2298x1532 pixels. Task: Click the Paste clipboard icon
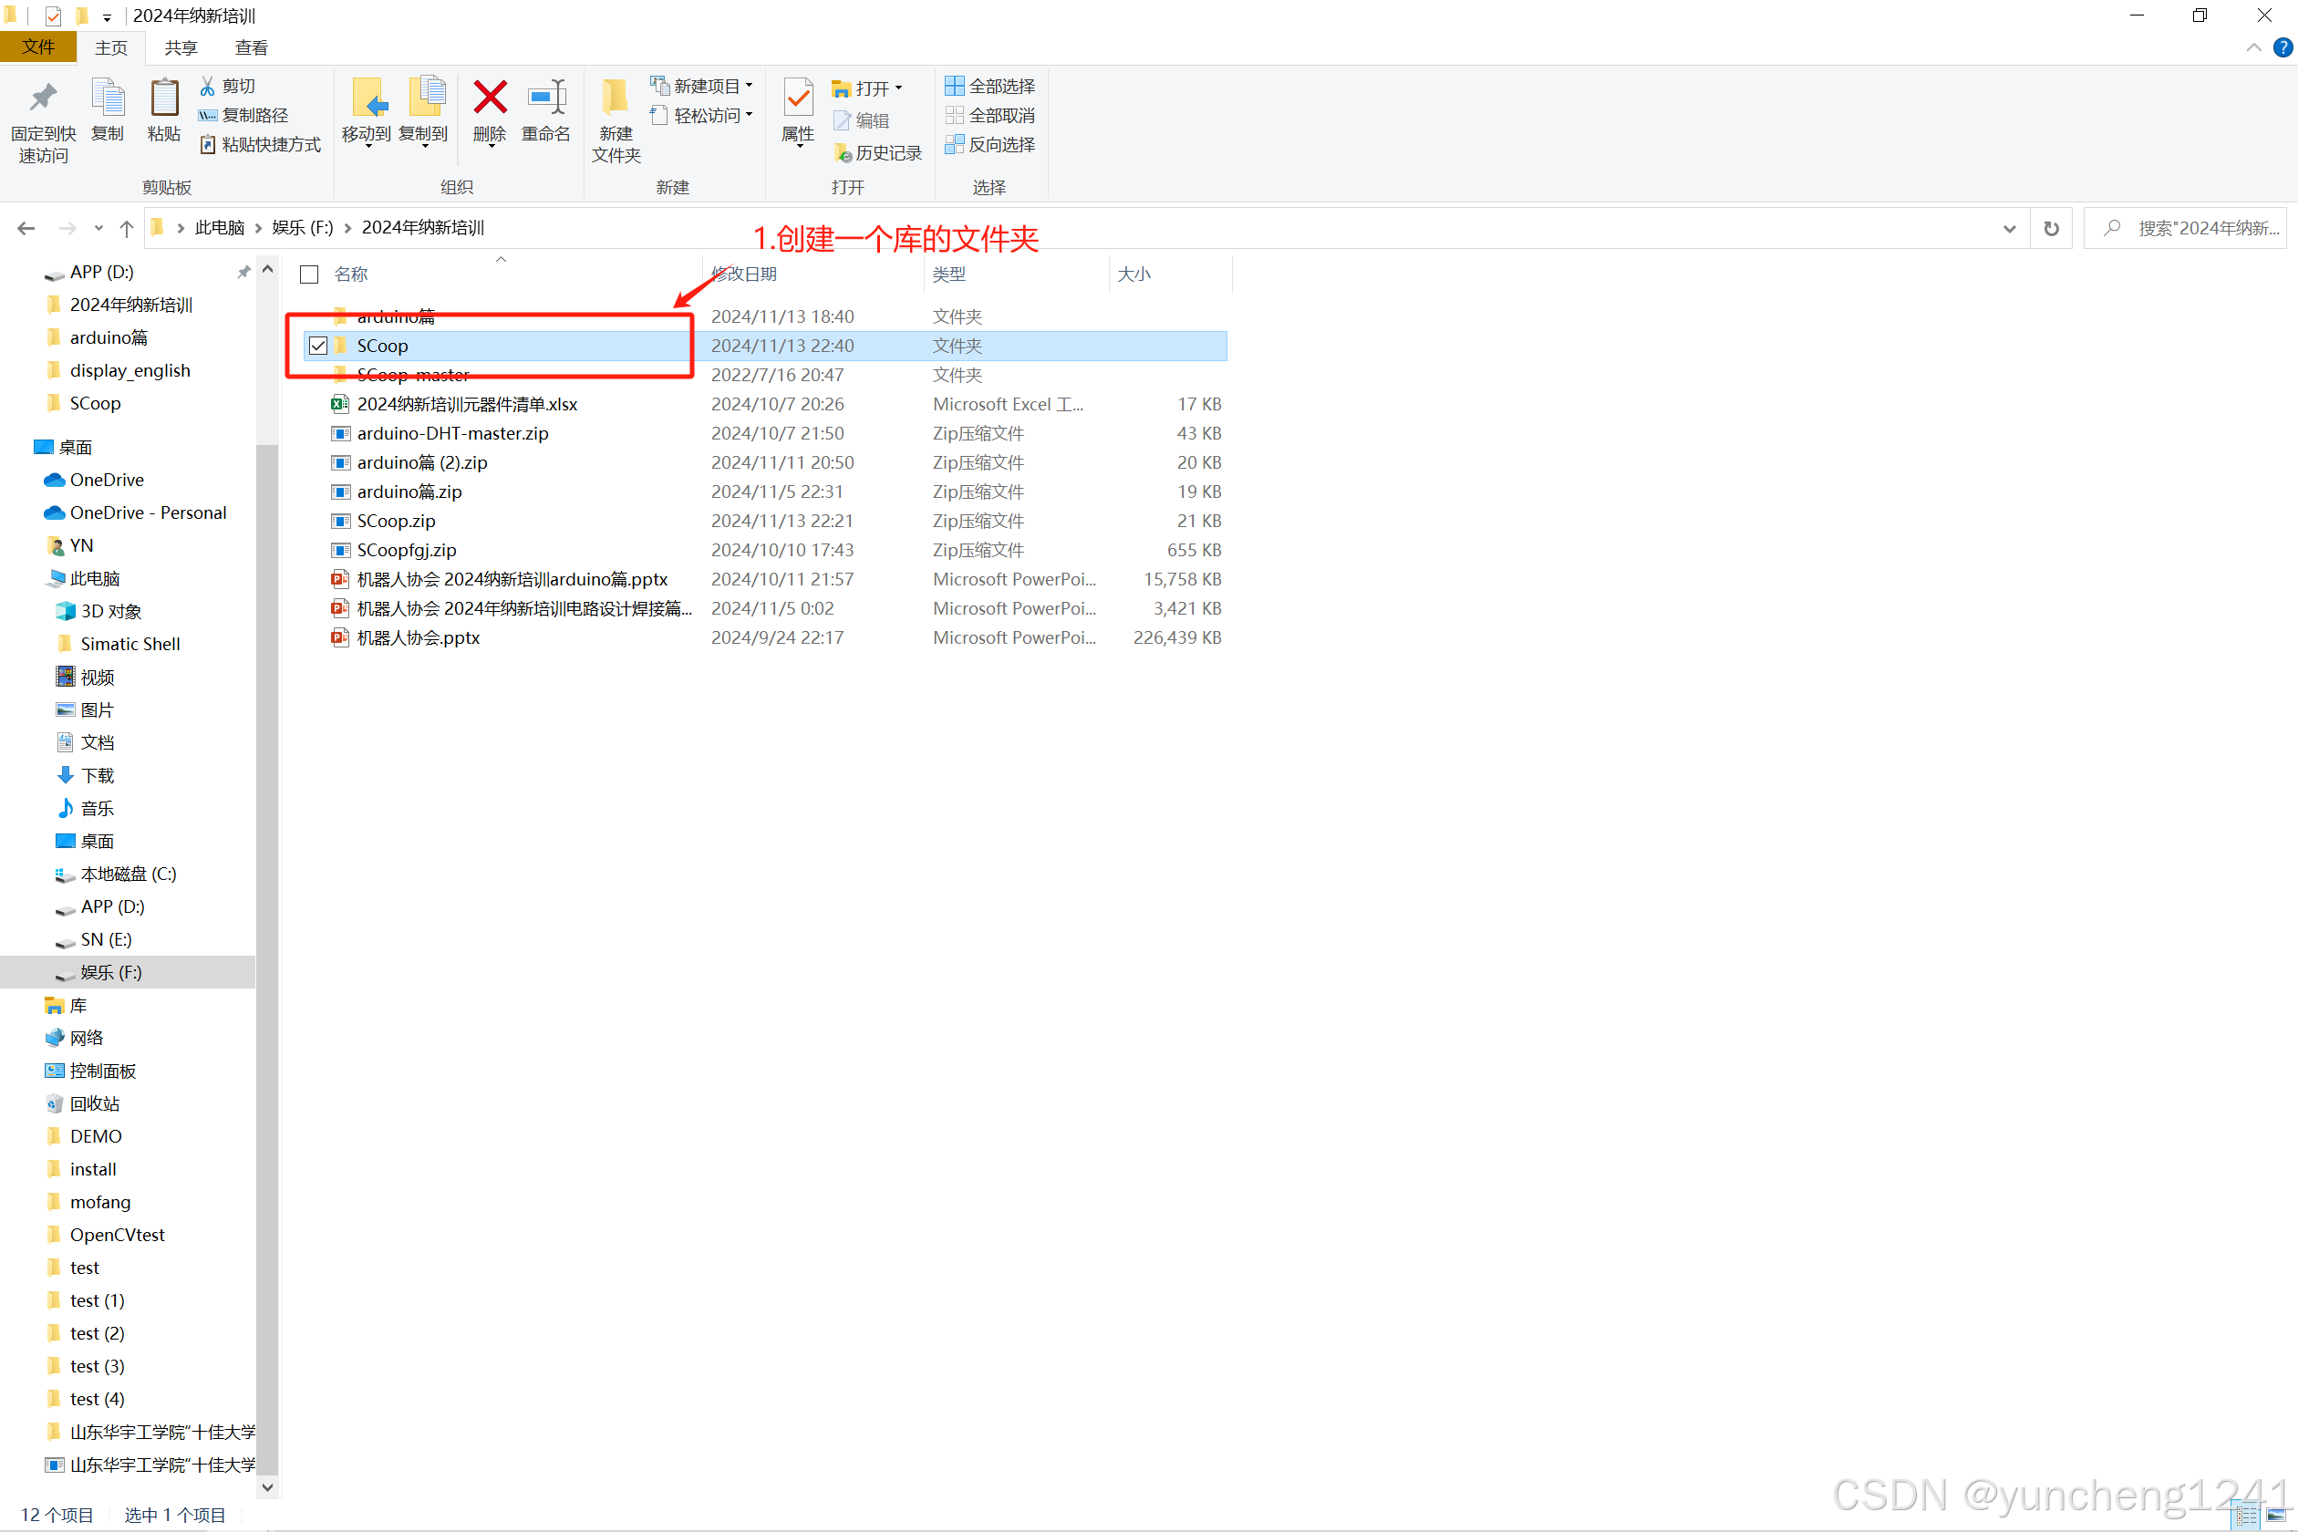163,98
